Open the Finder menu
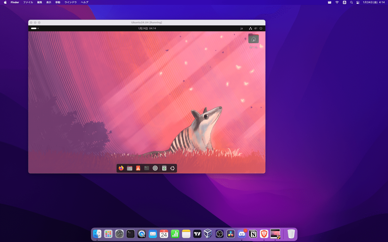The image size is (388, 242). 15,2
